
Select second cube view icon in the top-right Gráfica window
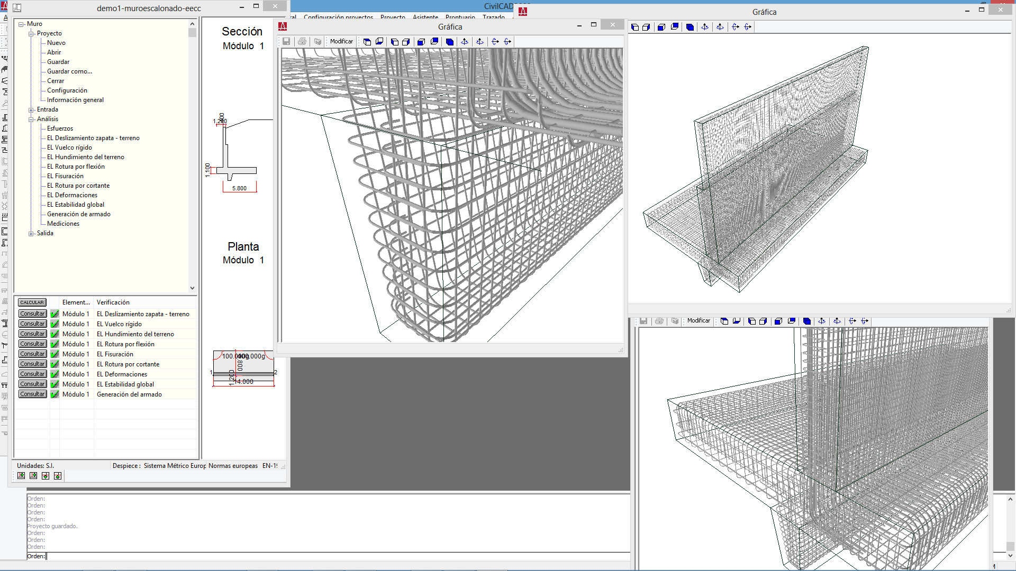pos(647,27)
